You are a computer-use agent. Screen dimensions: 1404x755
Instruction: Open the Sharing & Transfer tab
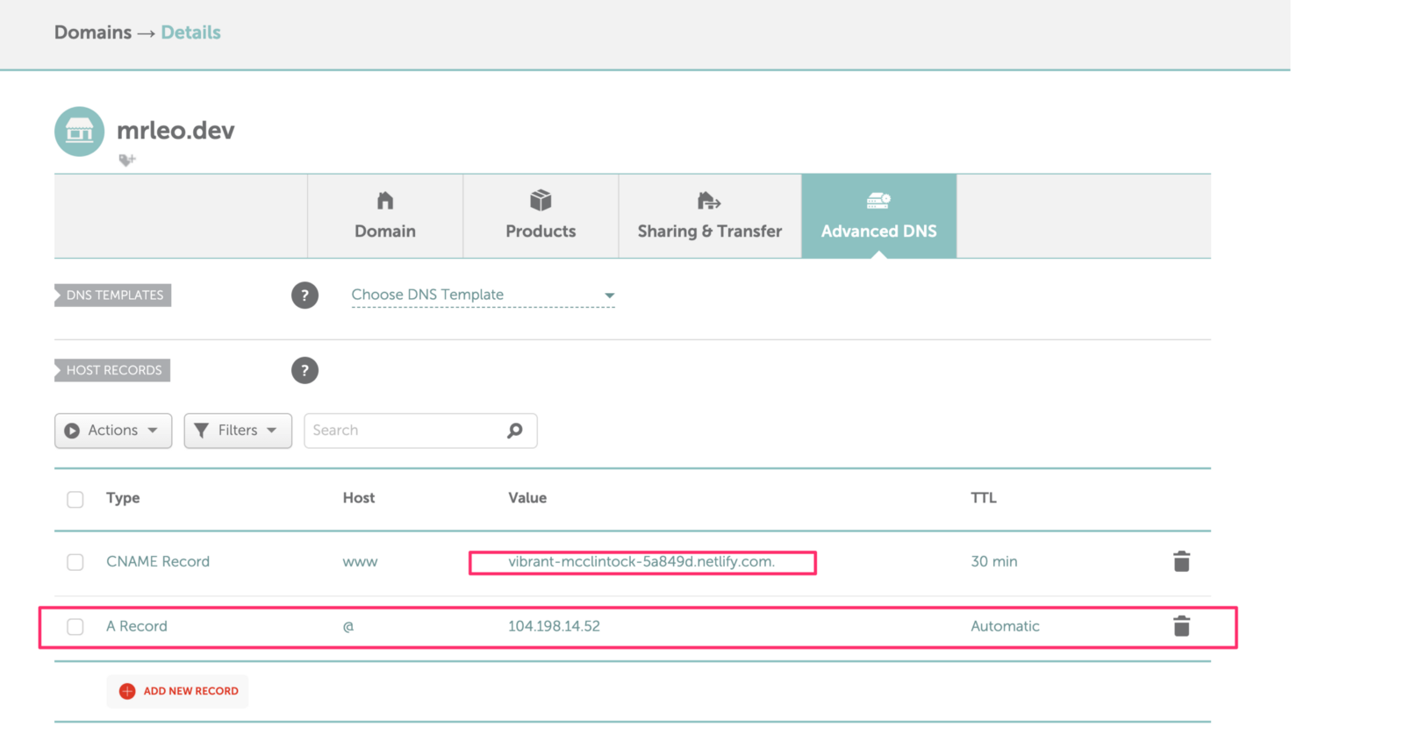(x=710, y=216)
